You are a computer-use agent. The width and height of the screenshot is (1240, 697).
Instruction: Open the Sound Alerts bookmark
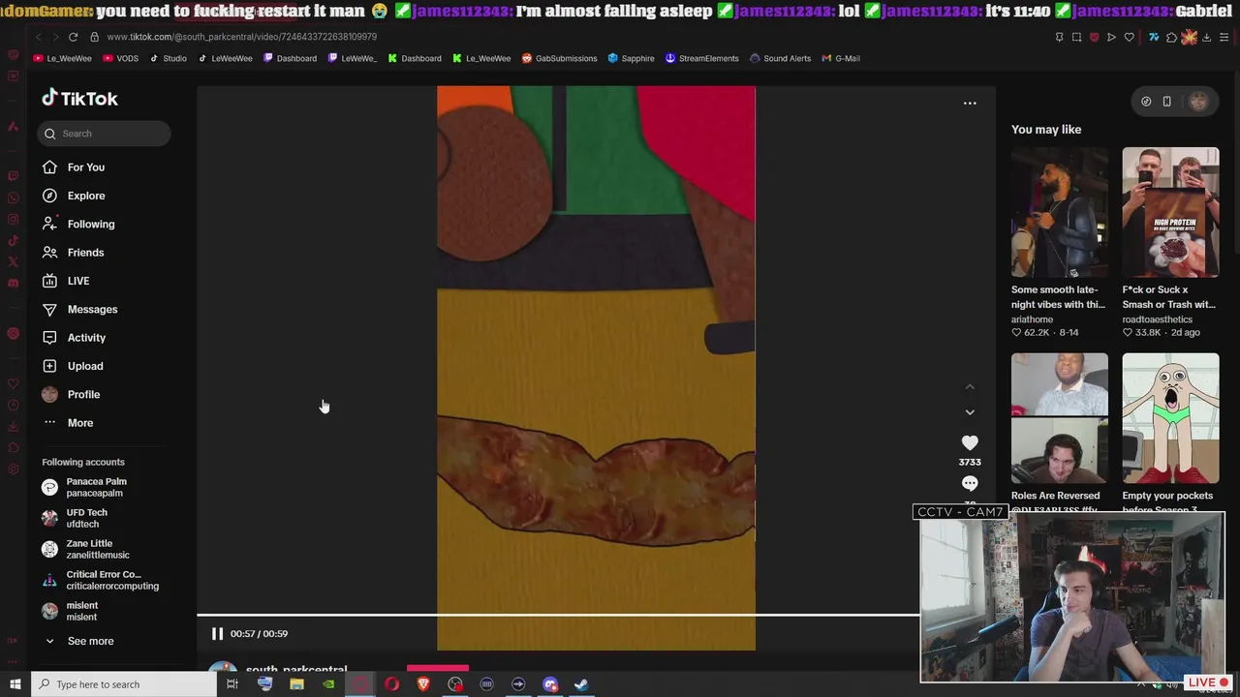(x=780, y=58)
